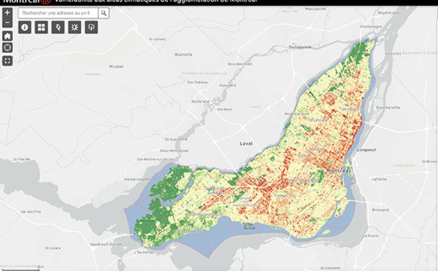This screenshot has width=438, height=271.
Task: Select the heat wave sun icon
Action: 74,28
